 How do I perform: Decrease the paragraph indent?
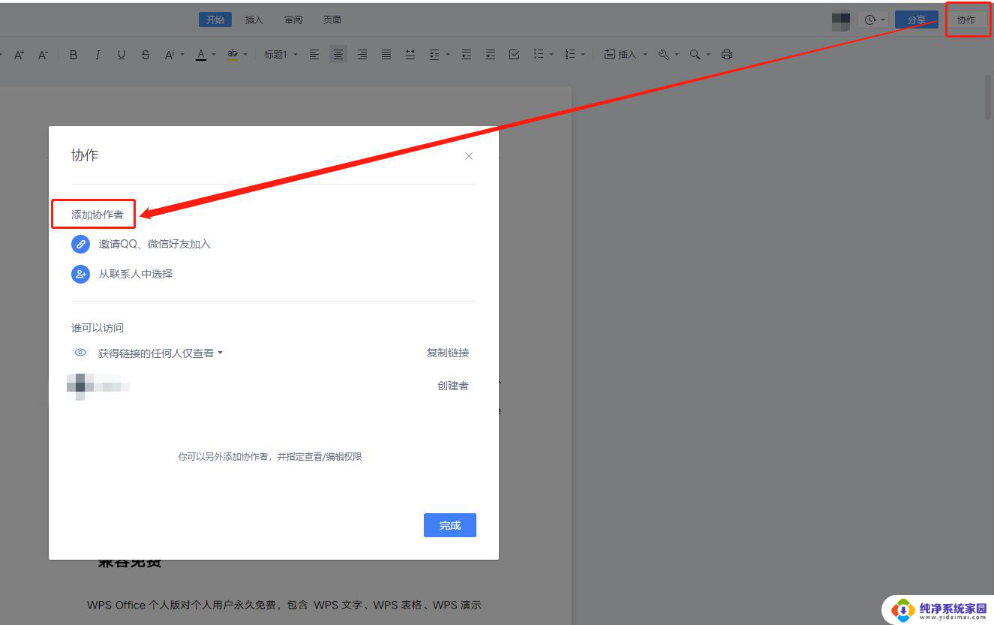[467, 55]
